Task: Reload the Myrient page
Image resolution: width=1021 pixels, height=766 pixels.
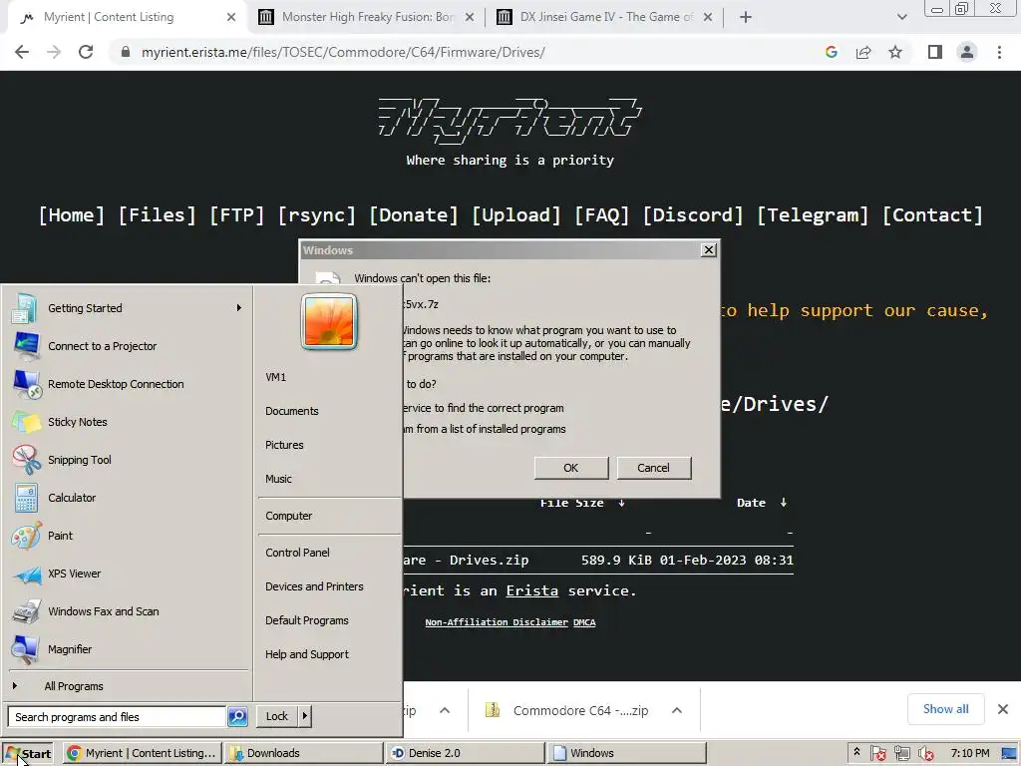Action: (x=86, y=52)
